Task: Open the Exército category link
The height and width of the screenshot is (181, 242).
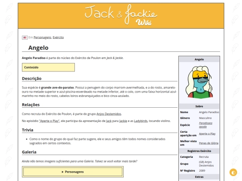Action: pos(58,38)
